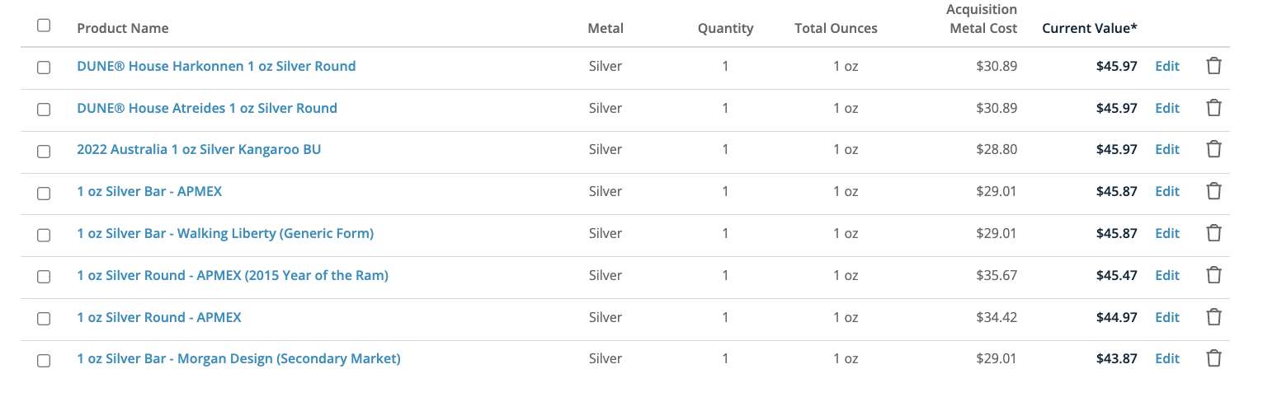Click trash icon for 2015 Year of the Ram round
This screenshot has height=397, width=1277.
tap(1213, 275)
